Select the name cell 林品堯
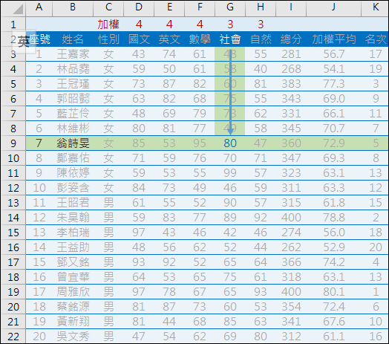This screenshot has height=344, width=389. [73, 69]
